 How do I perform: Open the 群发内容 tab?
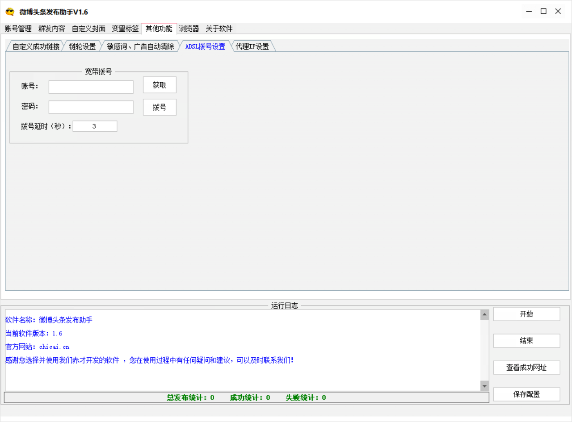(x=52, y=29)
